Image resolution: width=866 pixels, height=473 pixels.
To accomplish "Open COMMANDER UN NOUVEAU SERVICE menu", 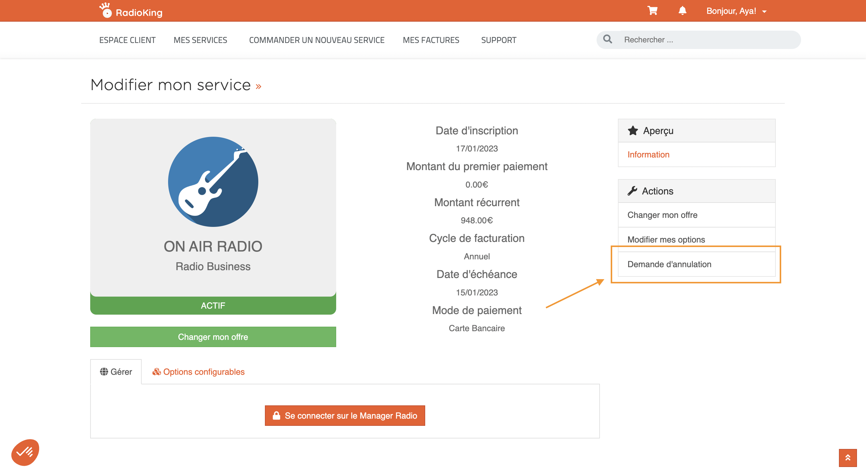I will (317, 40).
